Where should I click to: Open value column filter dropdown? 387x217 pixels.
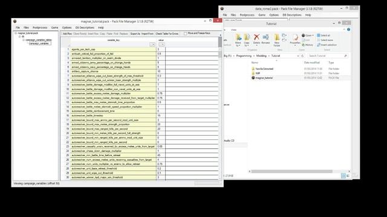161,45
